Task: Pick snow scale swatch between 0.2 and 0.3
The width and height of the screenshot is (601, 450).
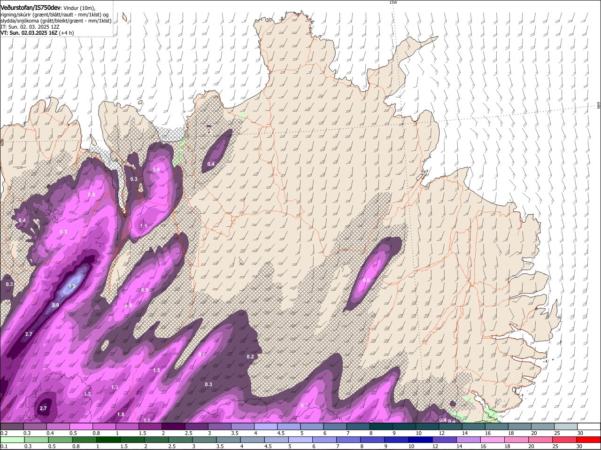Action: pyautogui.click(x=12, y=426)
